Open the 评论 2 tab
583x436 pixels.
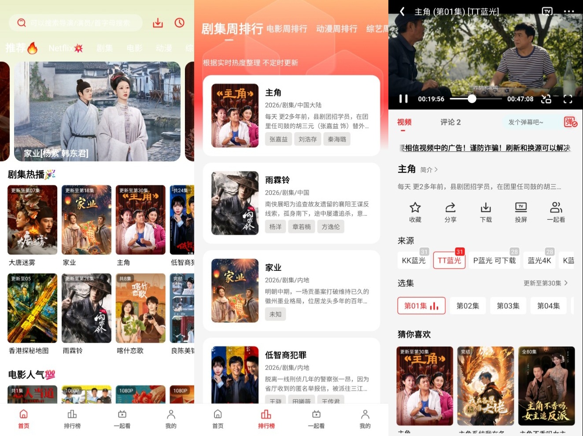(x=450, y=122)
